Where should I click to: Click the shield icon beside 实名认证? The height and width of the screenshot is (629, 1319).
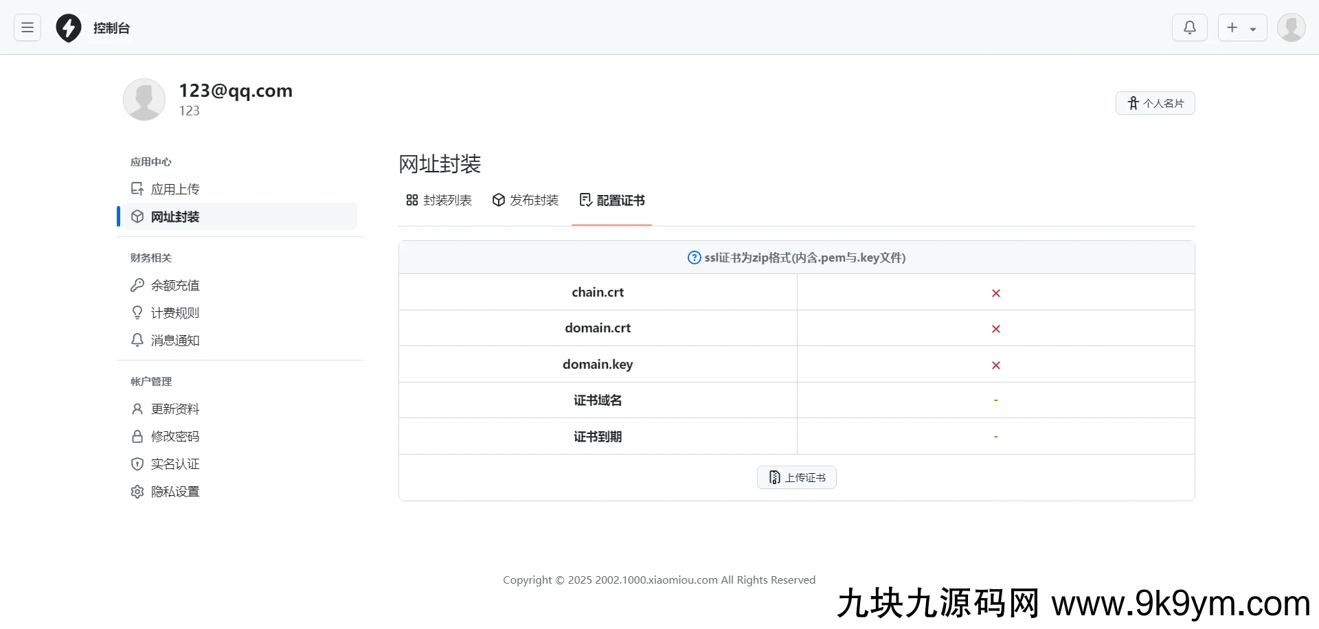[x=137, y=464]
